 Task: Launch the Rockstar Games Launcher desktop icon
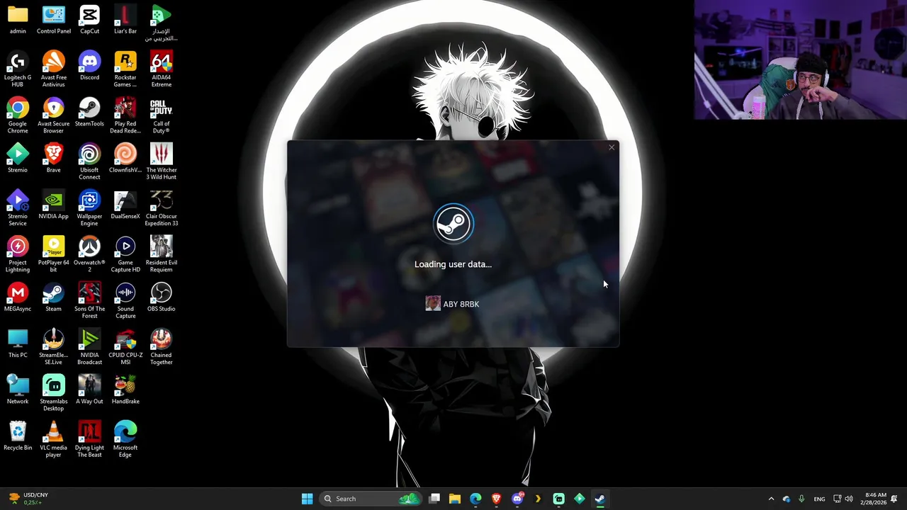[125, 69]
